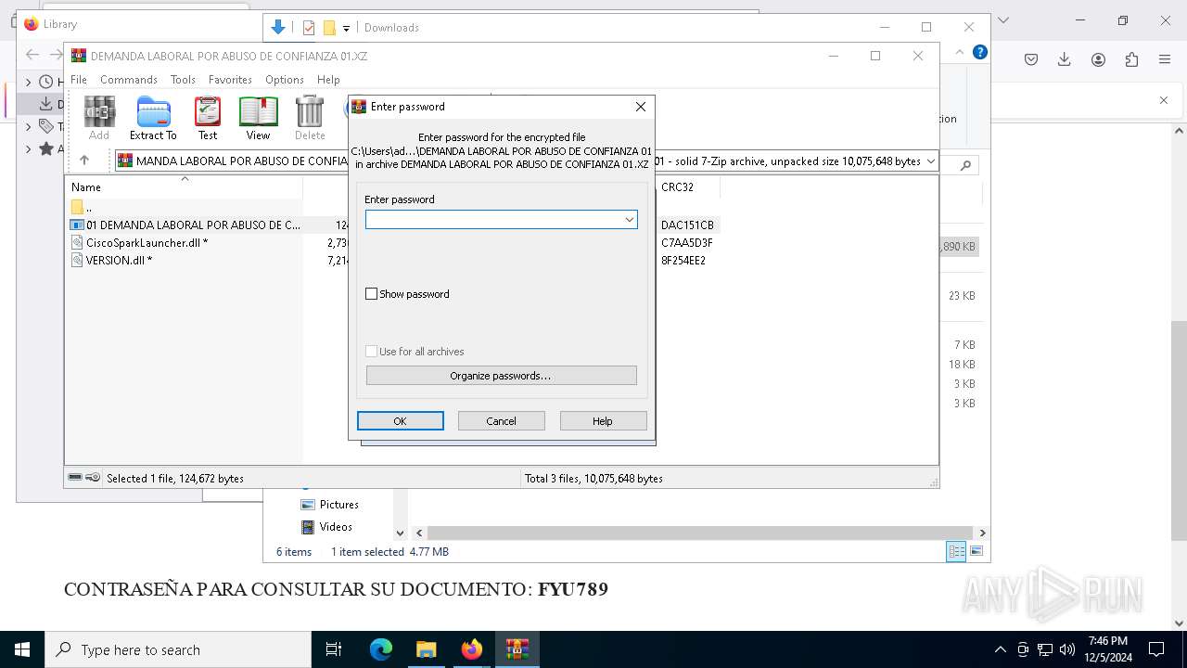Screen dimensions: 1187x668
Task: Click WinRAR icon on taskbar
Action: pos(517,649)
